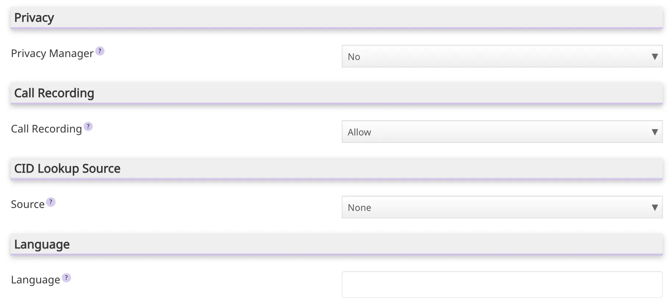Click the Source label text
The height and width of the screenshot is (304, 669).
tap(27, 204)
